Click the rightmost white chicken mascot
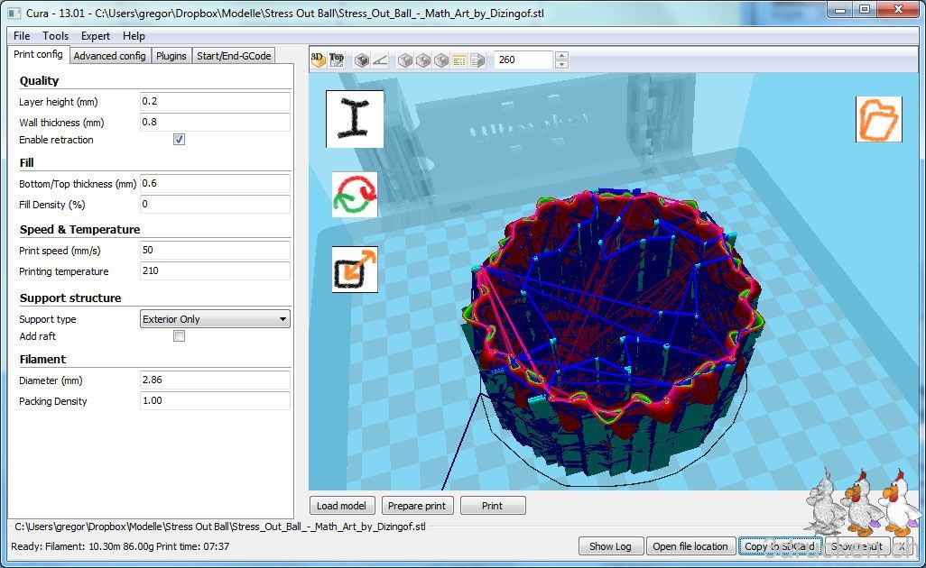926x568 pixels. [x=901, y=501]
